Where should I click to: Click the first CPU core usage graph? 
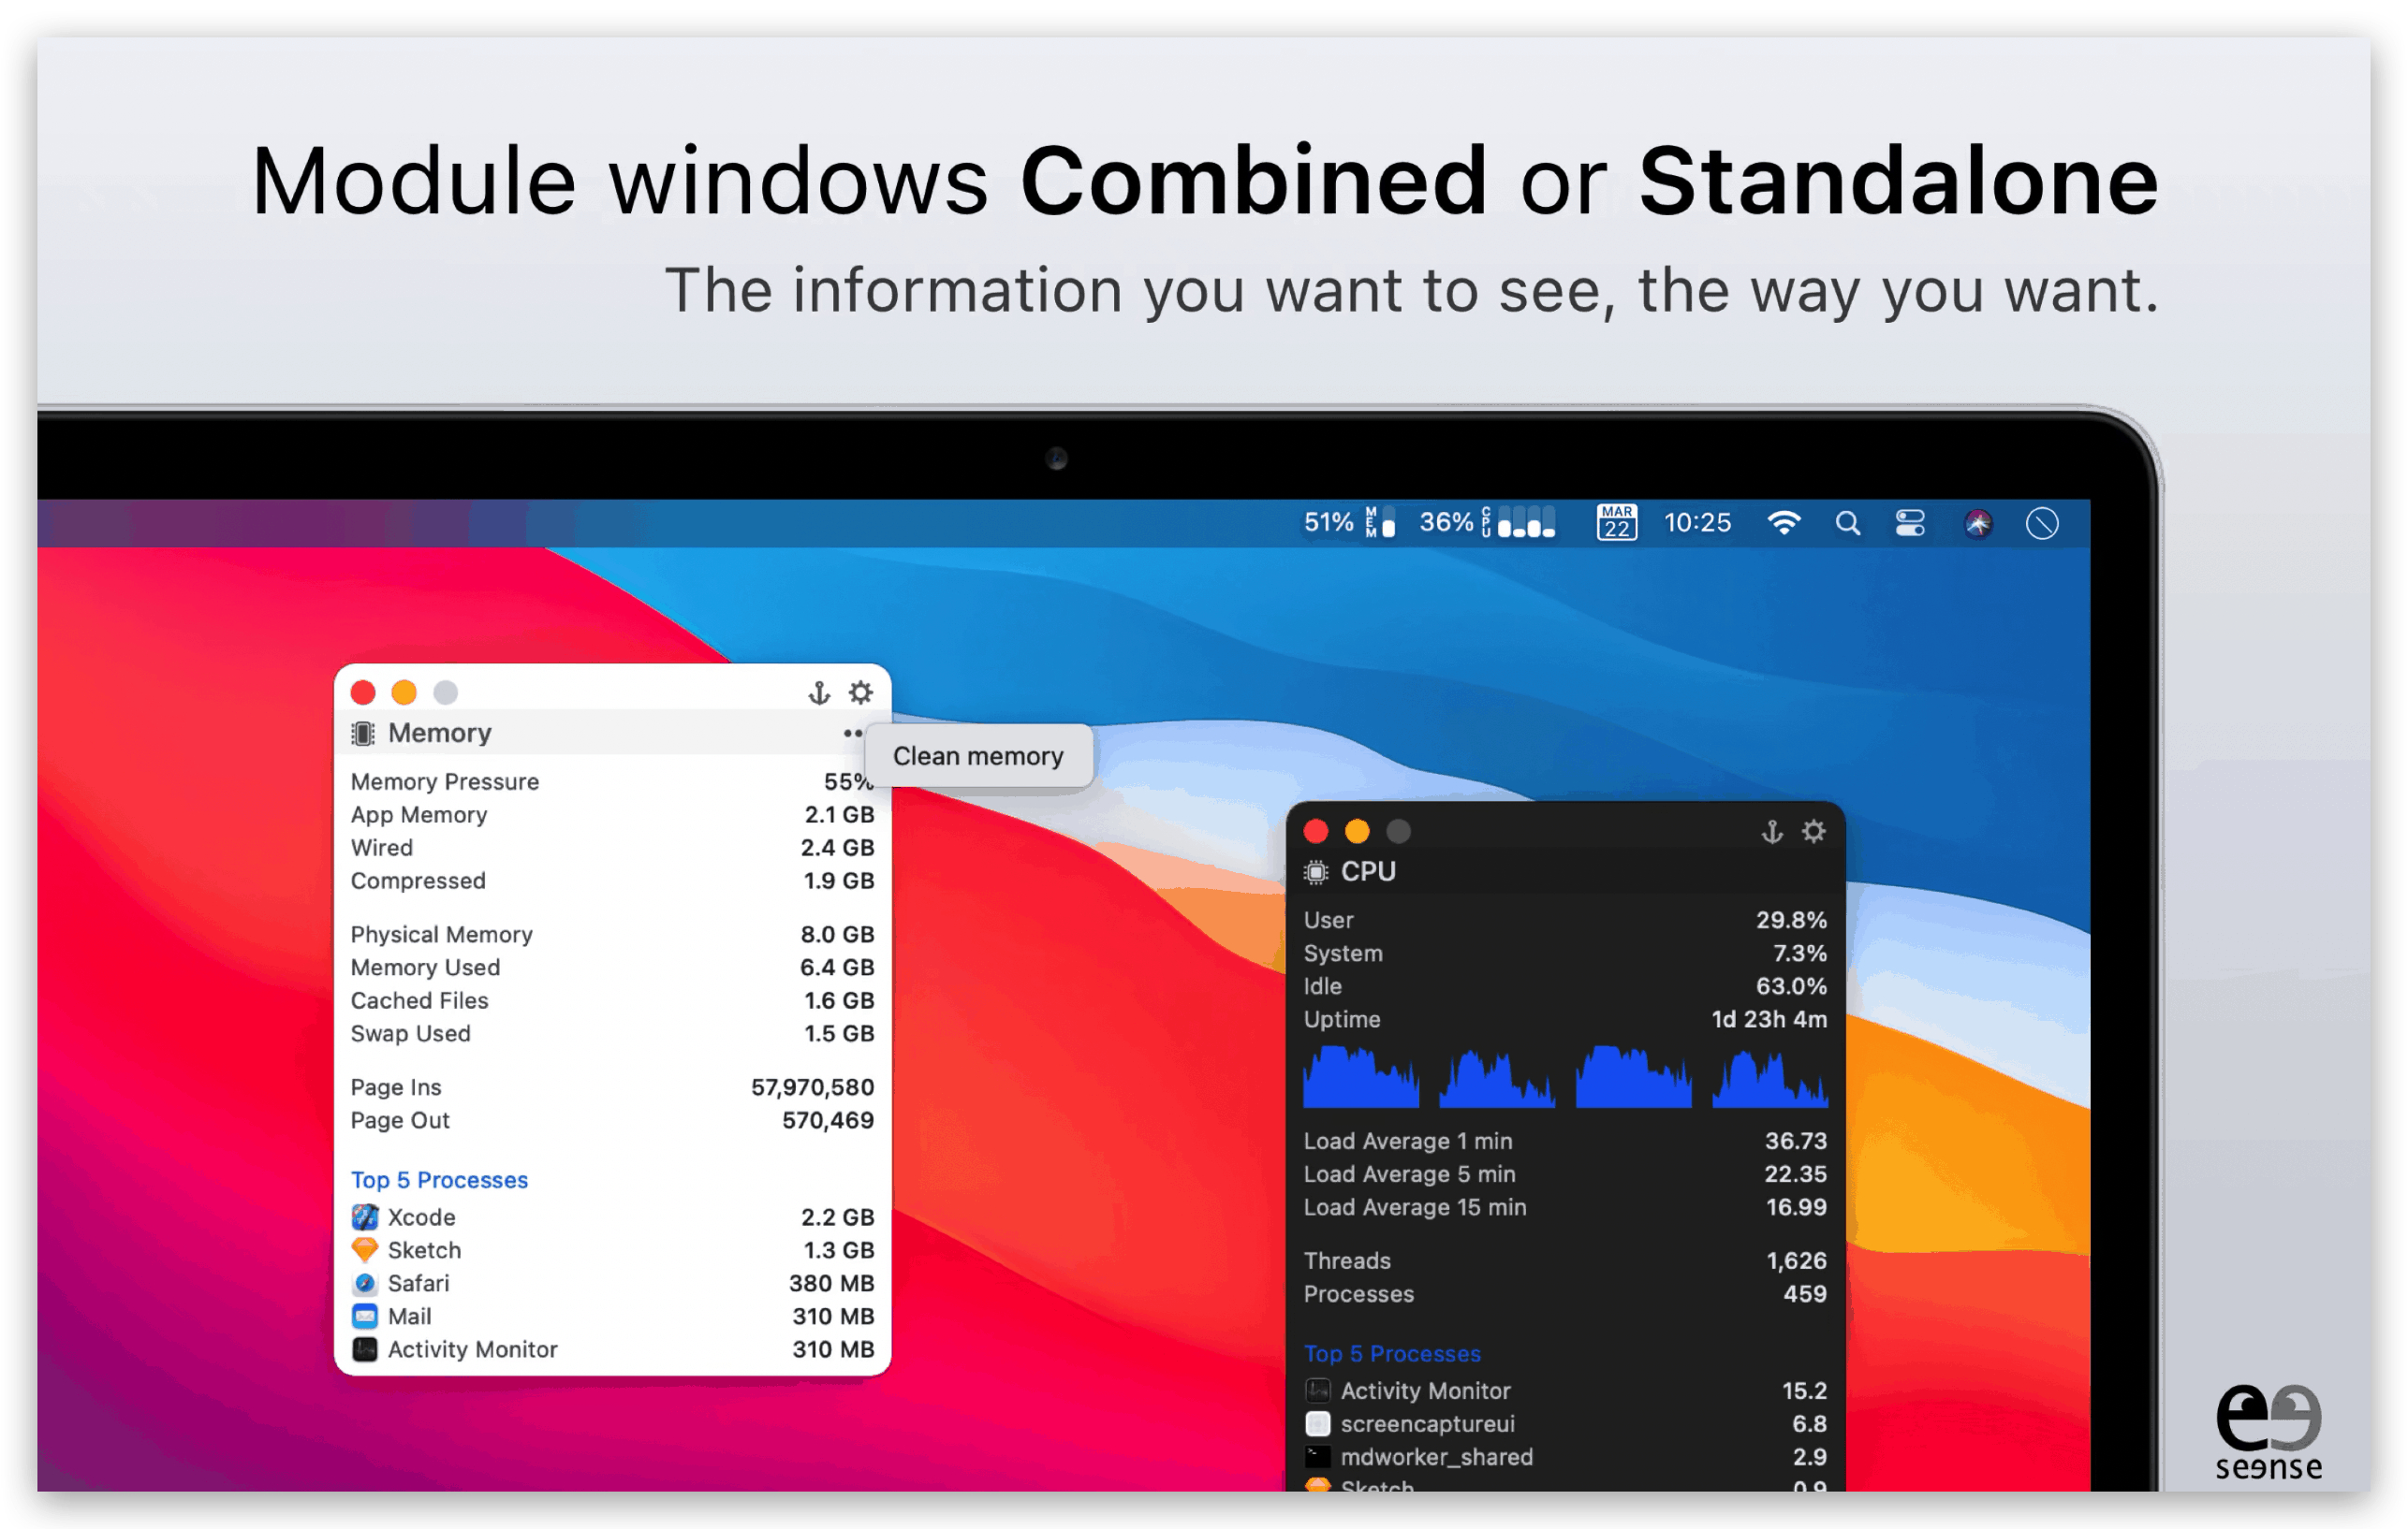[x=1361, y=1076]
